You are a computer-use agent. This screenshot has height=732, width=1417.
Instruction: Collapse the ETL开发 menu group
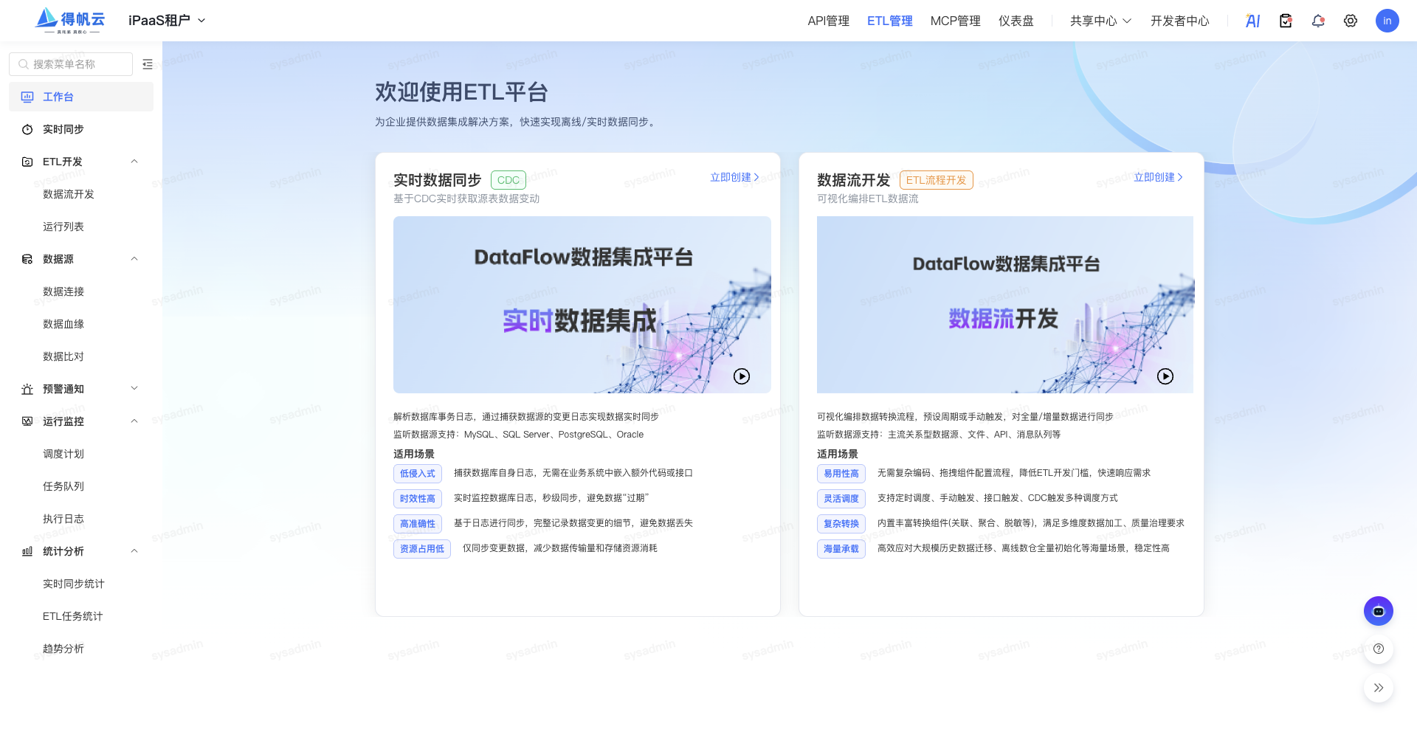[x=134, y=162]
